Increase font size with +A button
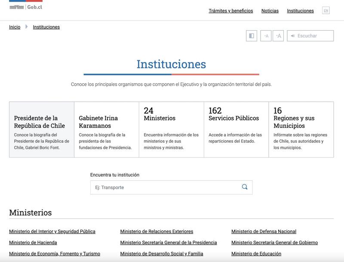 (278, 36)
